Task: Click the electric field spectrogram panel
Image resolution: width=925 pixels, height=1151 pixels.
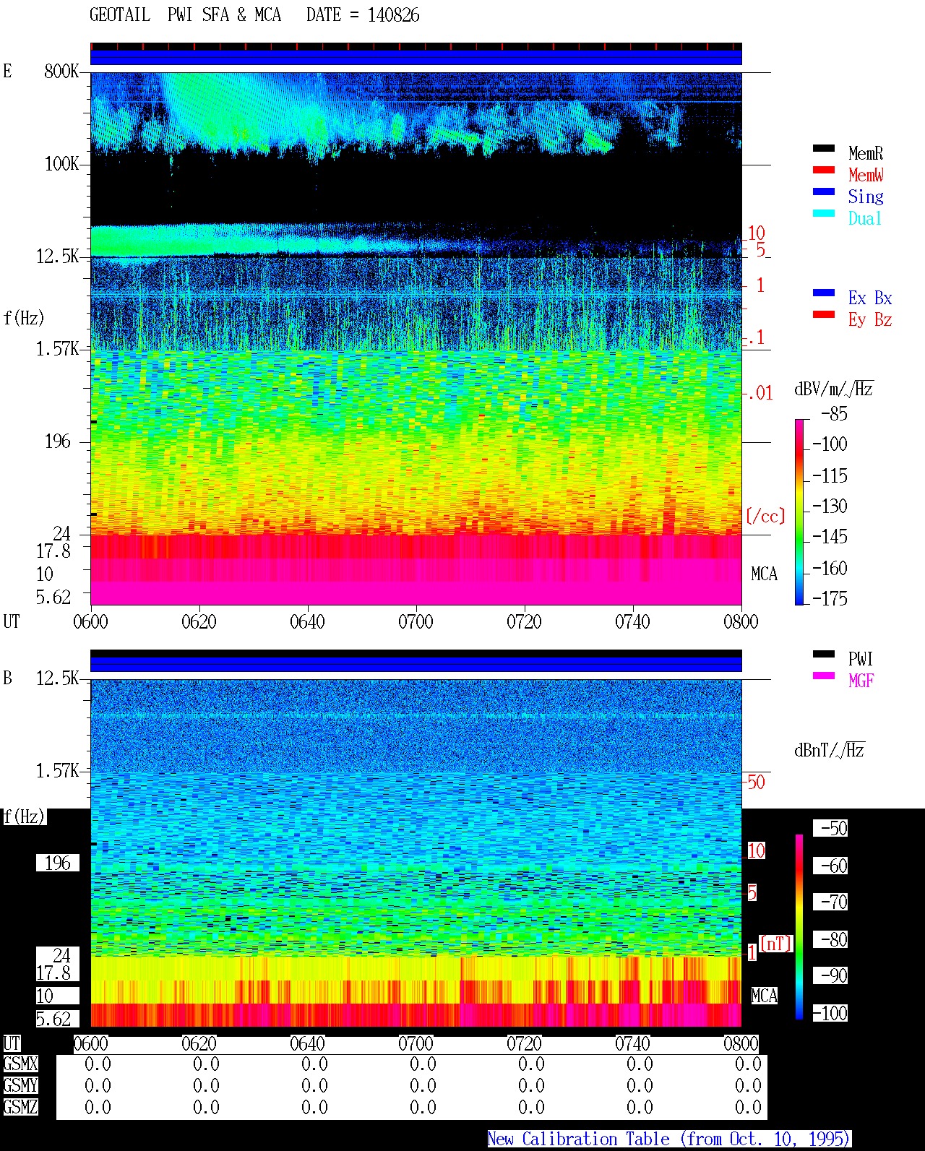Action: pos(416,339)
